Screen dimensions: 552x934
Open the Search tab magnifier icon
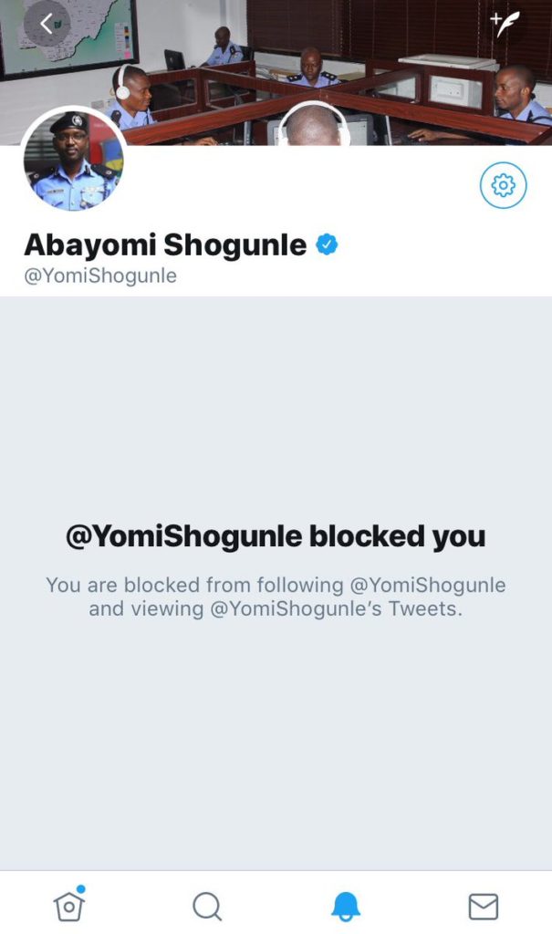click(x=207, y=907)
